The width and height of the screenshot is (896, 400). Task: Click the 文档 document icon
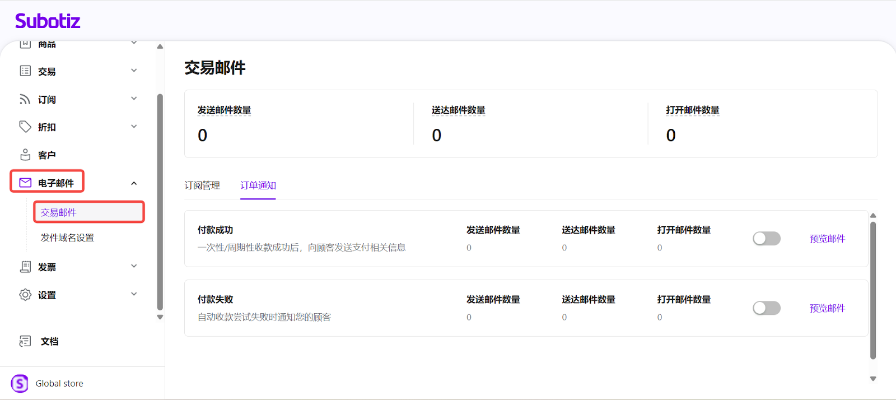click(25, 341)
